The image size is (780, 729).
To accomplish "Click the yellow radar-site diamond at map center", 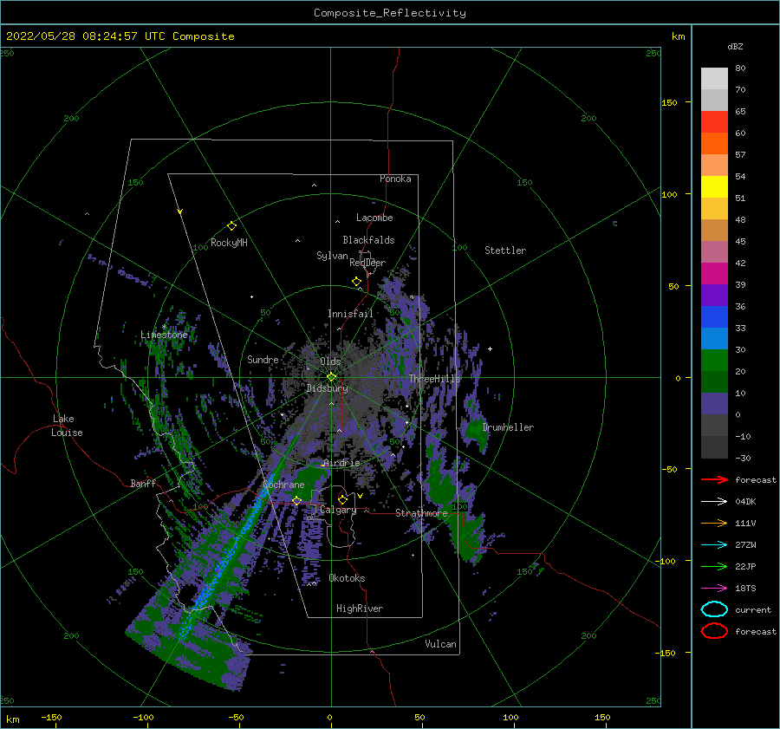I will 331,377.
